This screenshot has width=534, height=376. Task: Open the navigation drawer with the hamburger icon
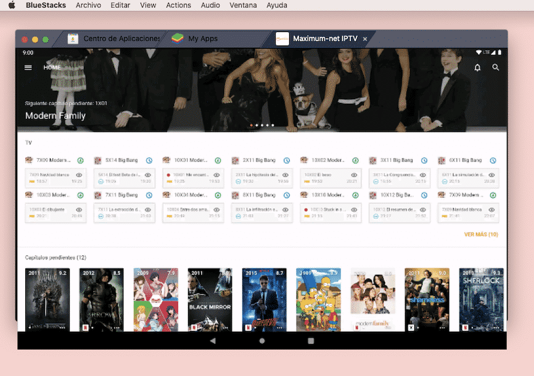28,68
